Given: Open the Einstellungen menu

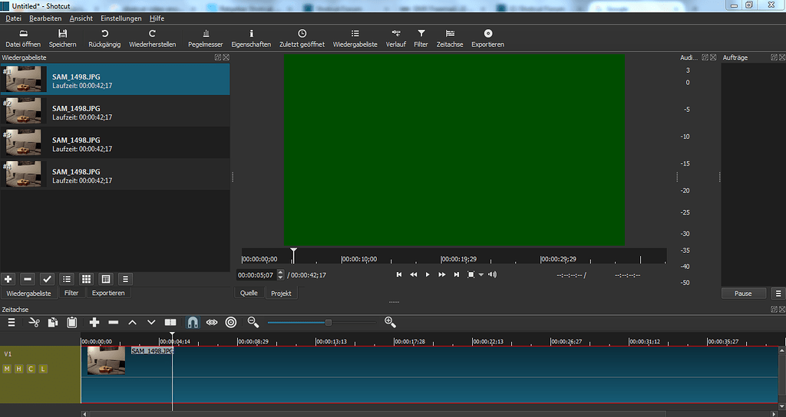Looking at the screenshot, I should tap(121, 18).
